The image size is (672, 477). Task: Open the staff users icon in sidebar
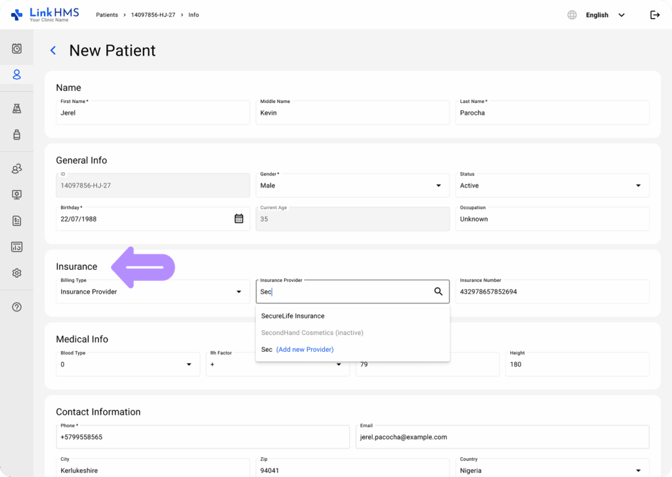click(16, 168)
